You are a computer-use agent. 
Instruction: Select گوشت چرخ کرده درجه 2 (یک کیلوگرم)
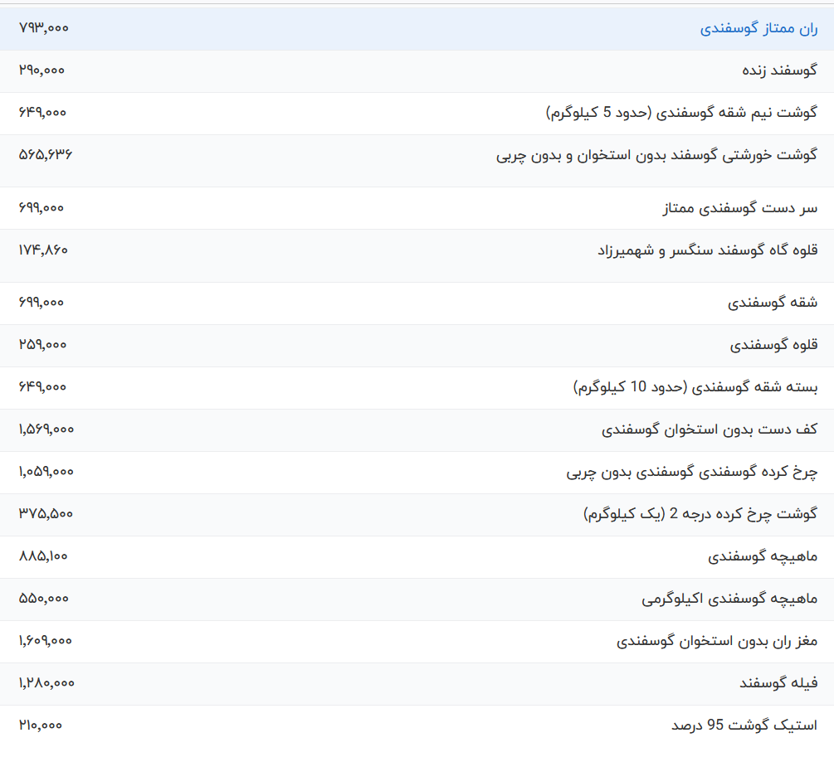click(700, 514)
